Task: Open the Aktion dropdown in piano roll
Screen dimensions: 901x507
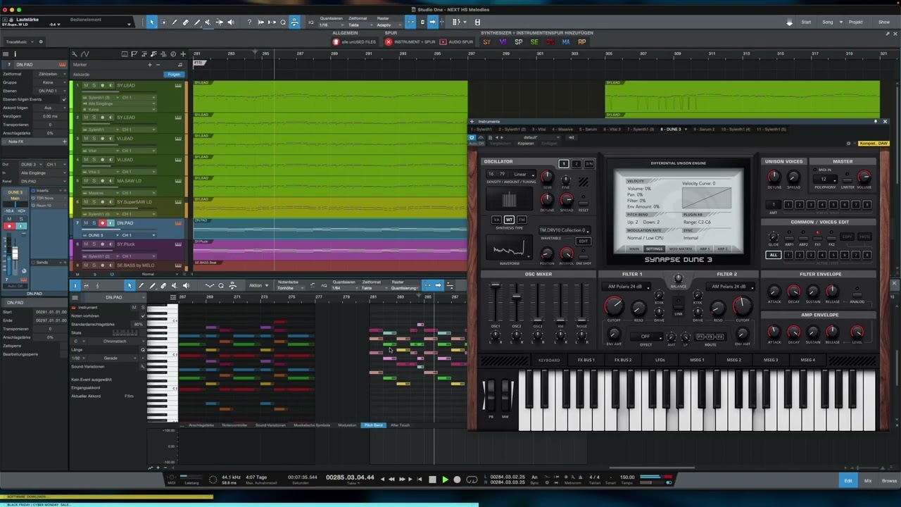Action: coord(258,285)
